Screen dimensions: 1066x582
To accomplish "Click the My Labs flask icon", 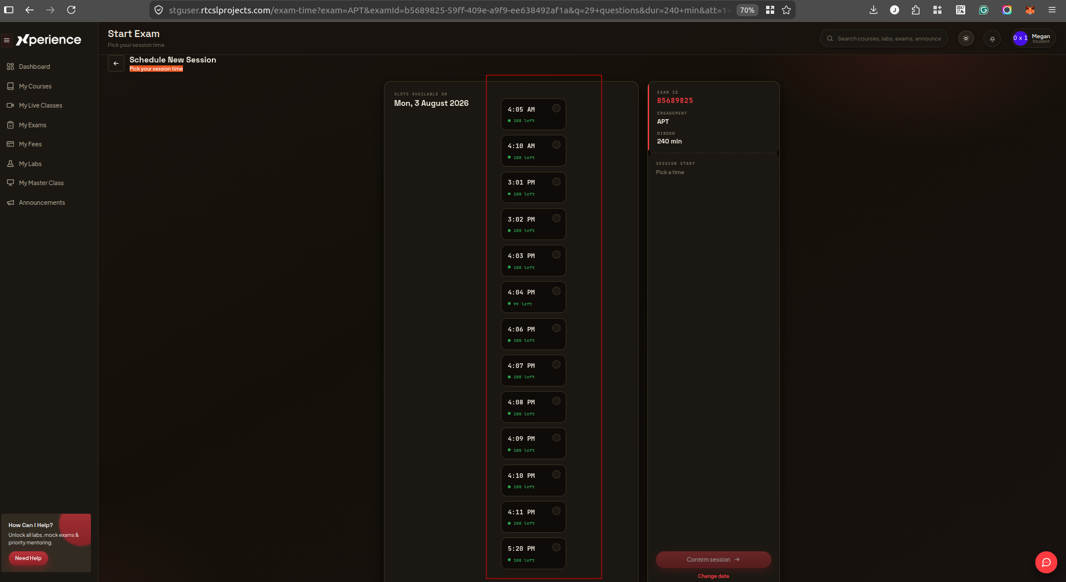I will click(10, 164).
